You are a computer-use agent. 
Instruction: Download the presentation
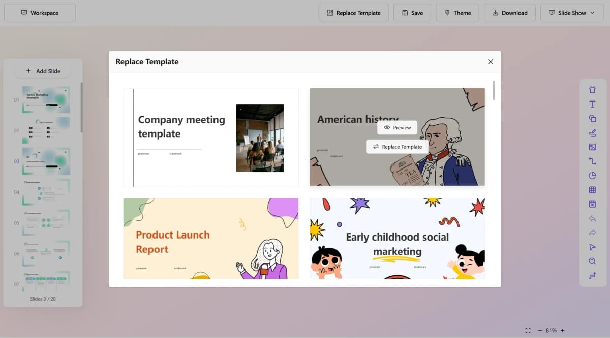[x=509, y=13]
